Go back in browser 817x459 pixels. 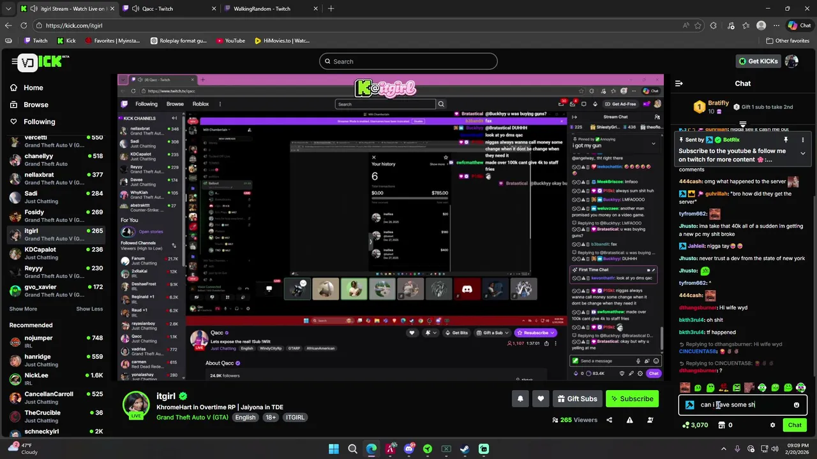tap(8, 25)
